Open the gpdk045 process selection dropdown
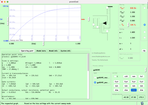 pos(145,70)
